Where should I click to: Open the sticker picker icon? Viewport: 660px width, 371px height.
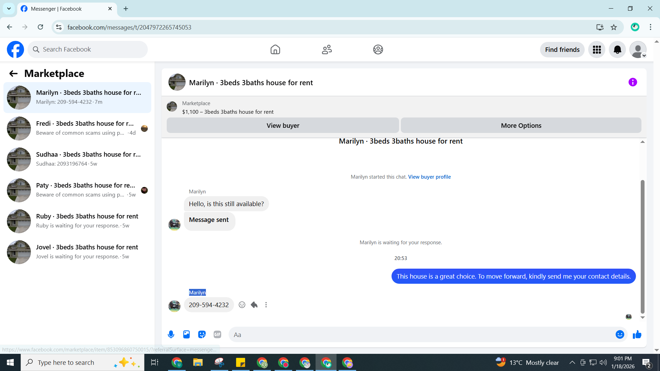(202, 334)
